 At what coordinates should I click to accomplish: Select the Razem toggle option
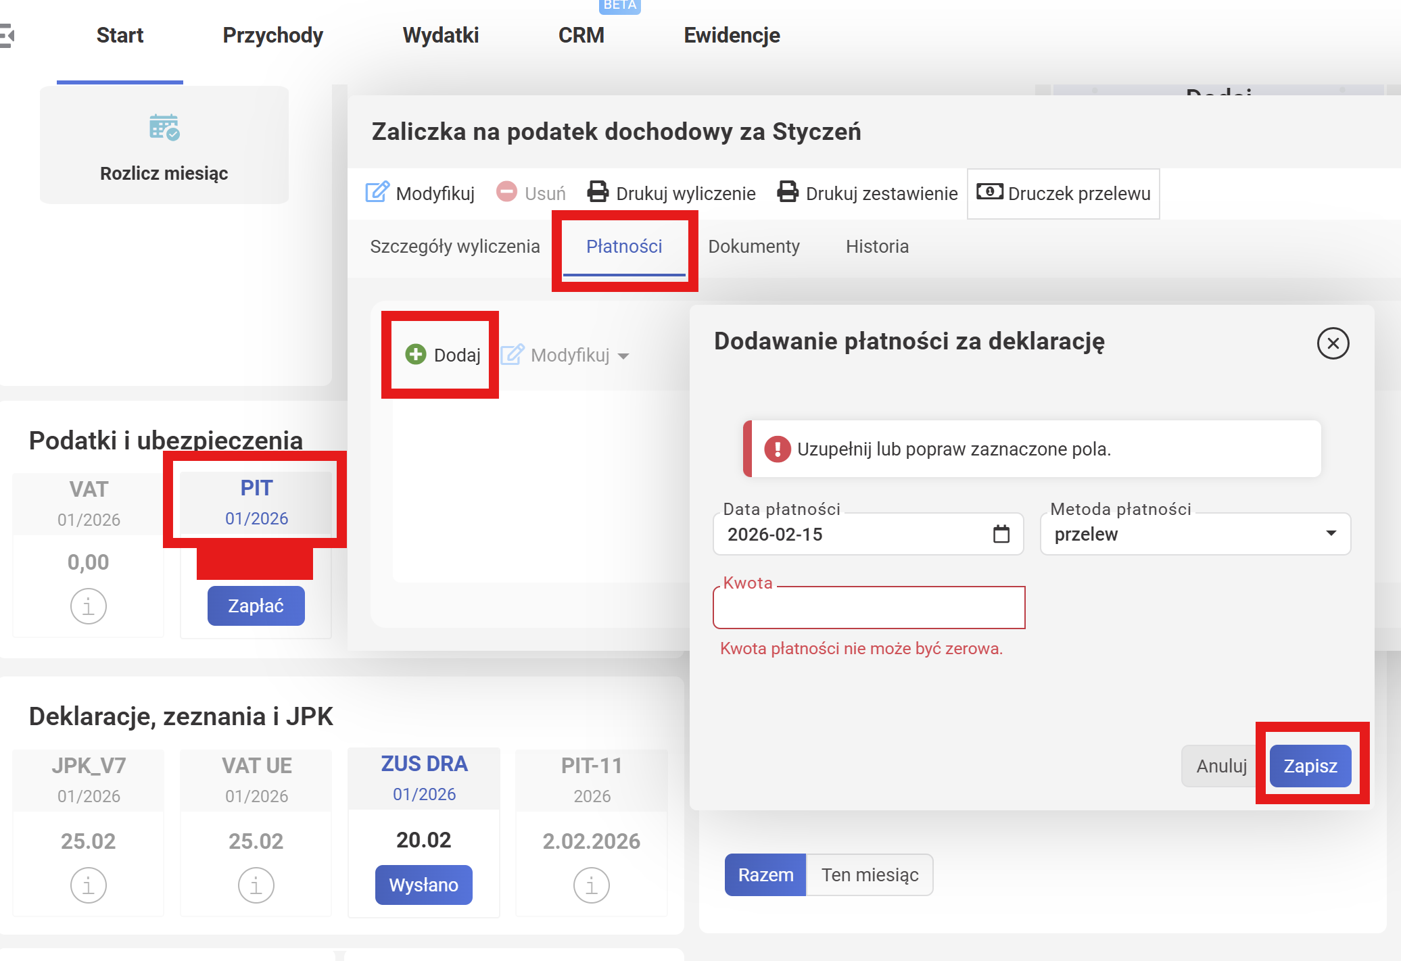[x=765, y=874]
